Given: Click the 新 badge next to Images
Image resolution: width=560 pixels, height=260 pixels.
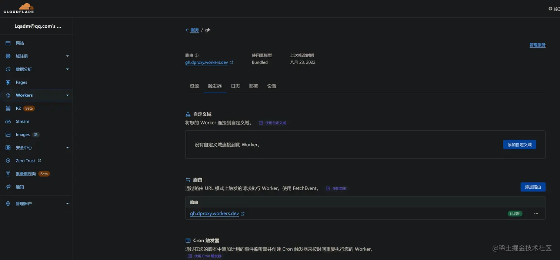Looking at the screenshot, I should click(x=36, y=134).
